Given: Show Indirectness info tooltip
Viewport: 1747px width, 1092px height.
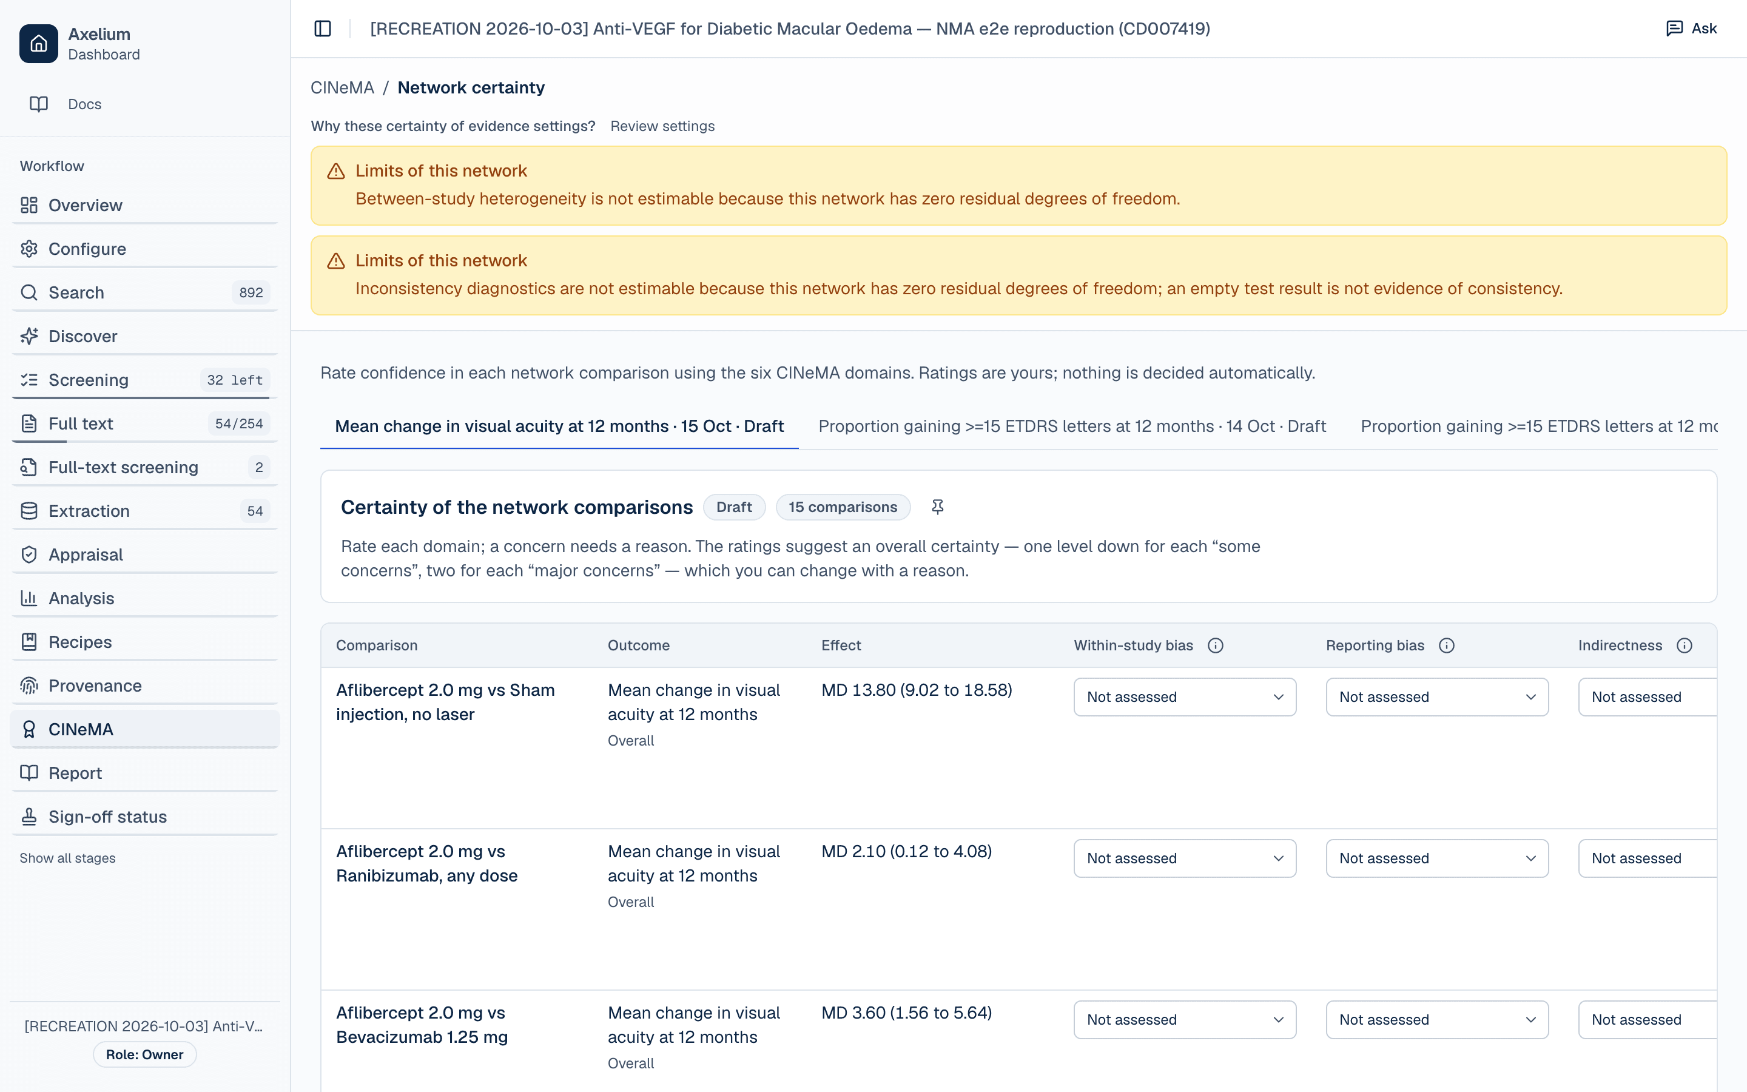Looking at the screenshot, I should pyautogui.click(x=1684, y=645).
